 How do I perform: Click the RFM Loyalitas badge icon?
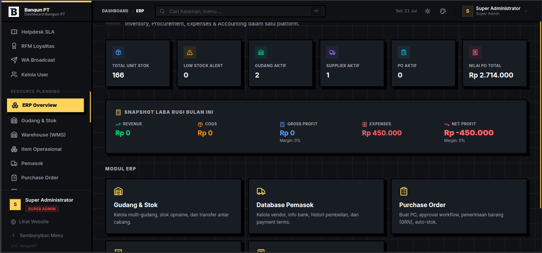click(x=14, y=46)
